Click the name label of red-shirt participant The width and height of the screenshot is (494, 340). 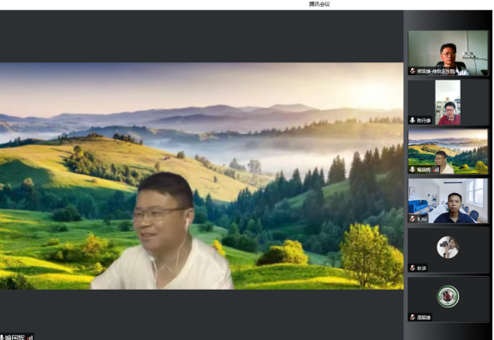coord(424,120)
